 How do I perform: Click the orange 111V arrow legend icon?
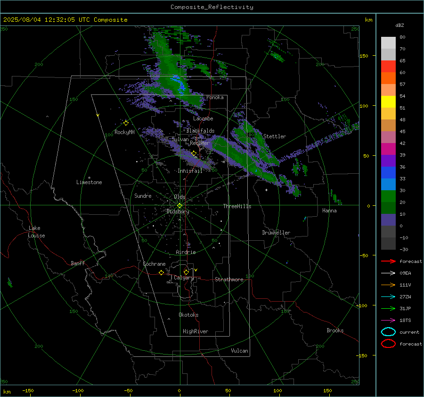388,285
